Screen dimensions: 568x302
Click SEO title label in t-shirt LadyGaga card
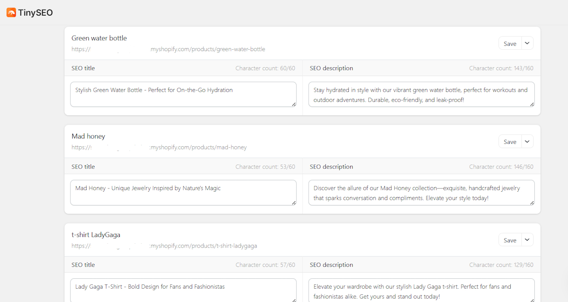(x=83, y=265)
